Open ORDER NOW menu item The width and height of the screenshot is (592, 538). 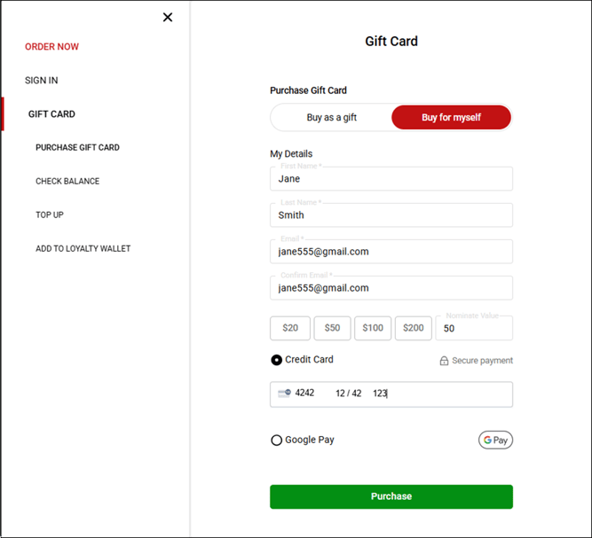click(51, 47)
